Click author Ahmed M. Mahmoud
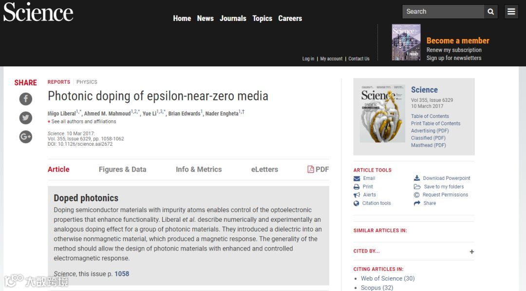This screenshot has height=291, width=526. [107, 114]
